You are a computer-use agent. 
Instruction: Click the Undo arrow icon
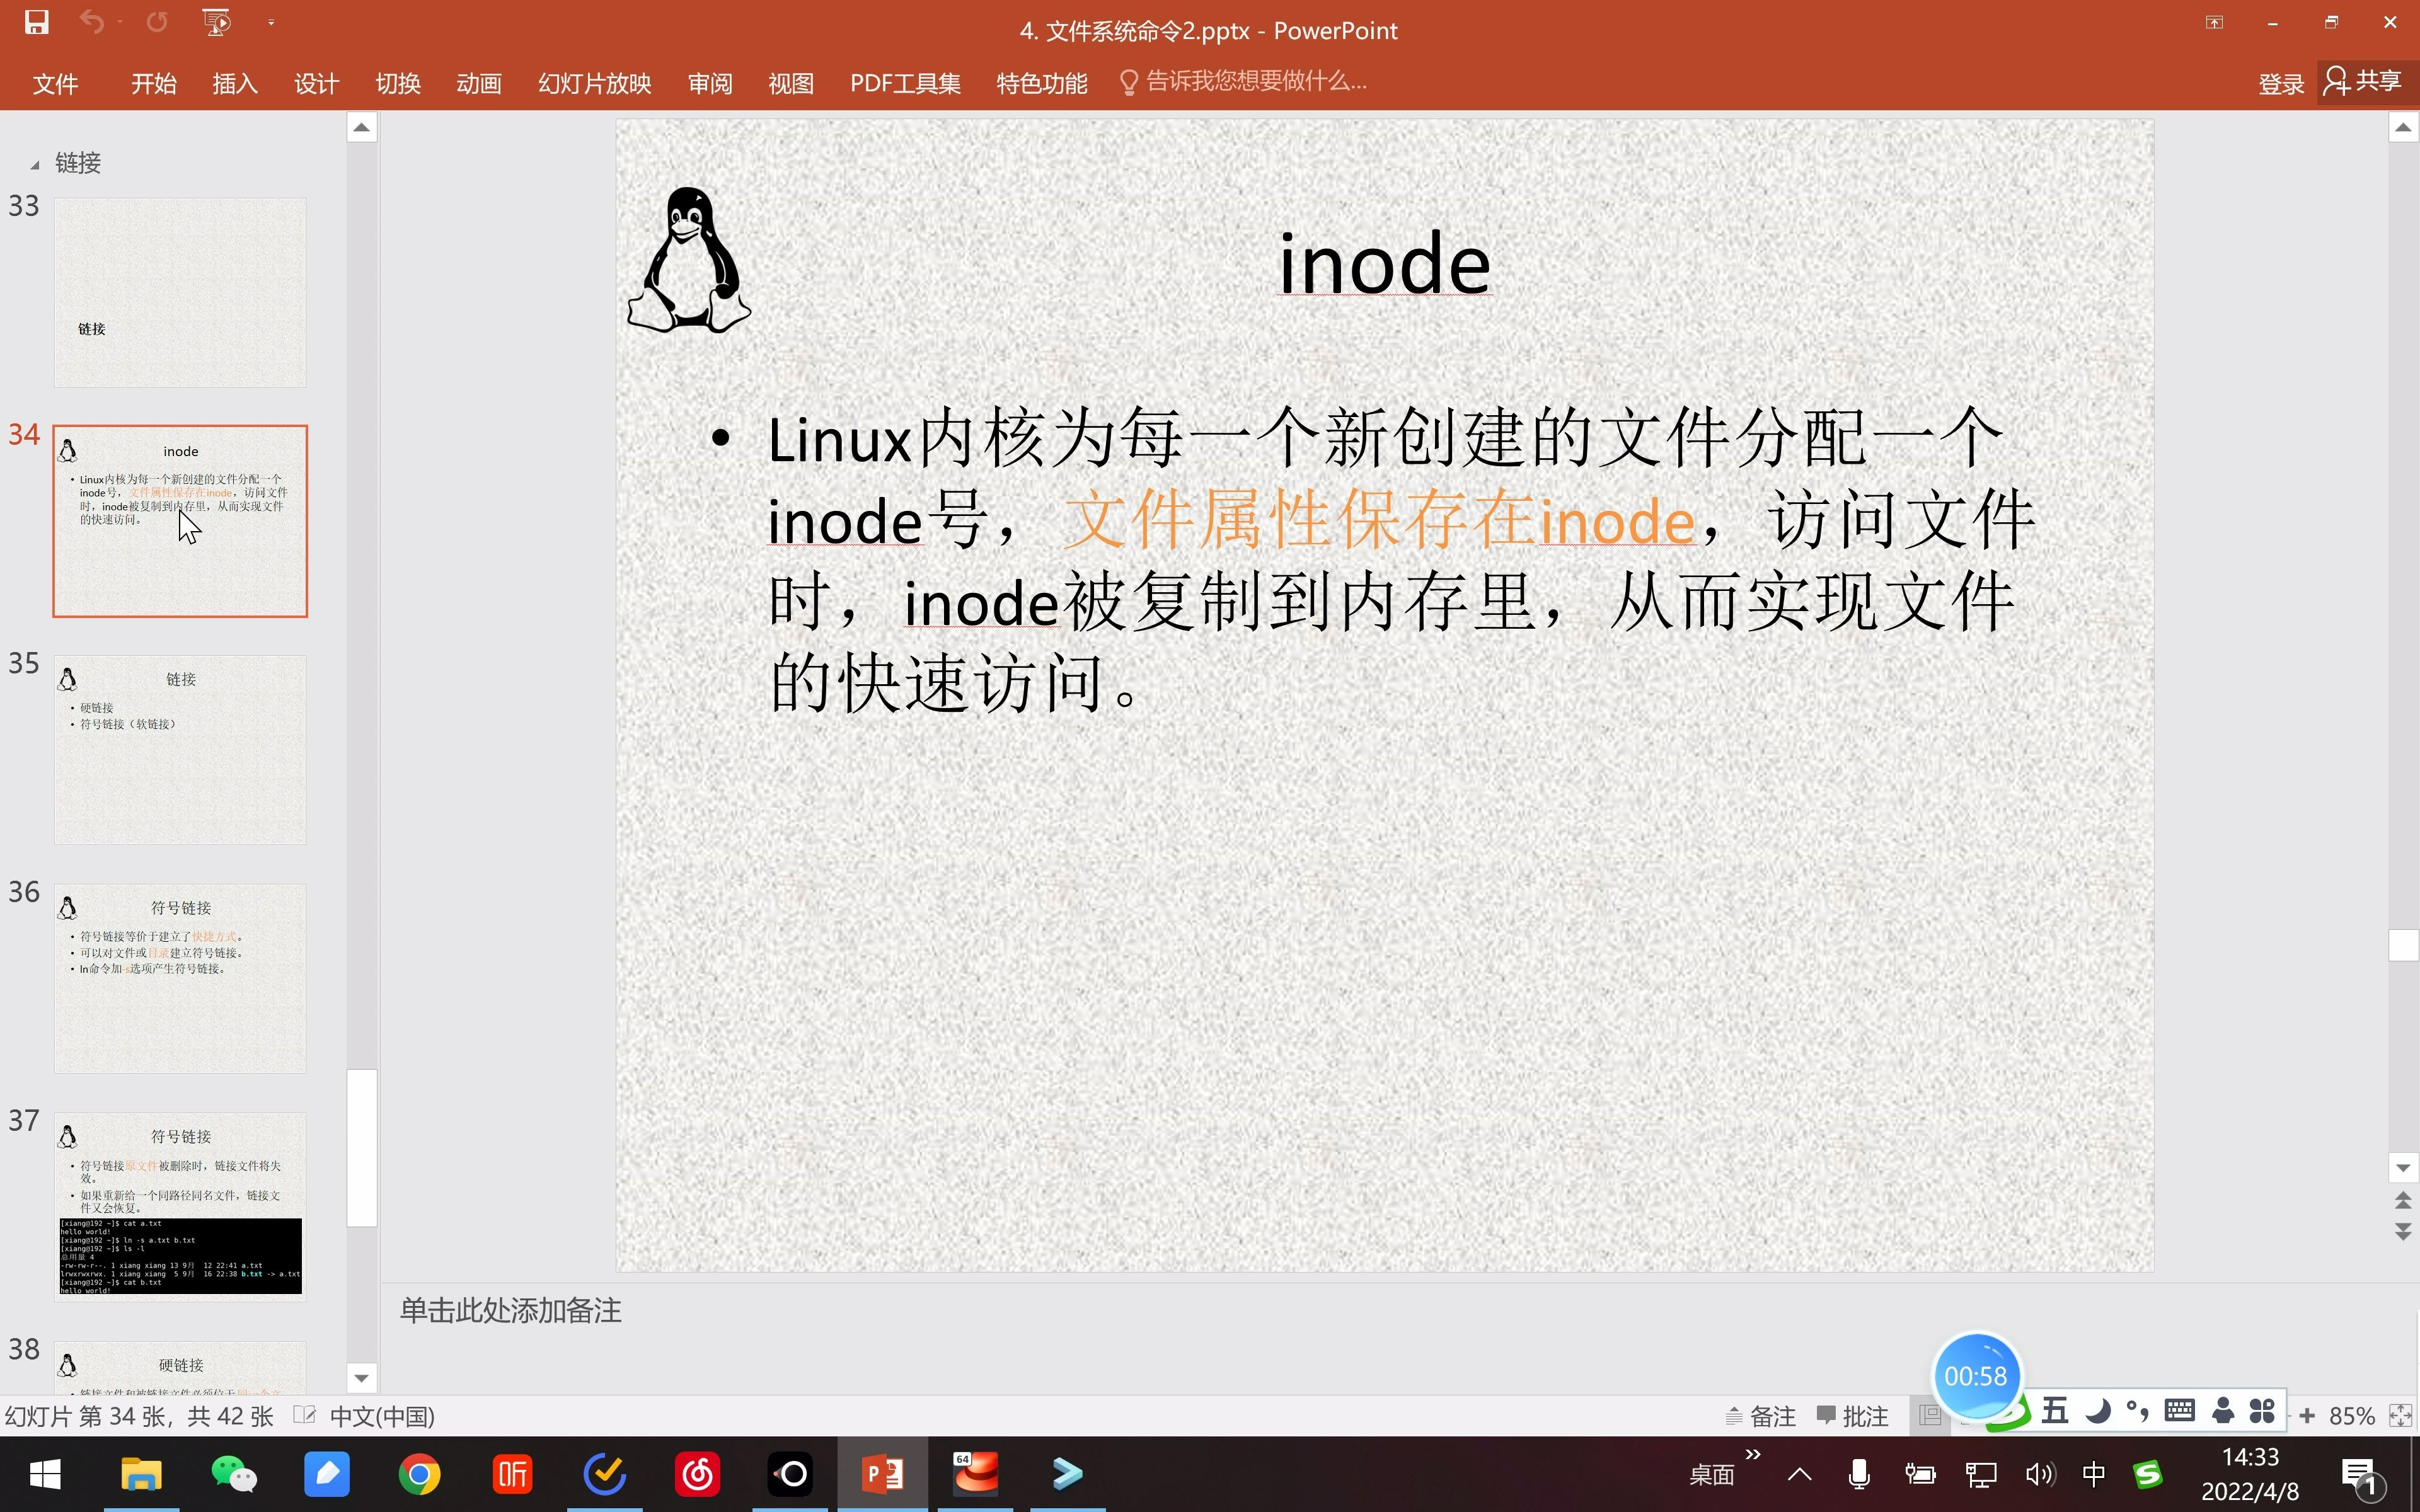91,22
